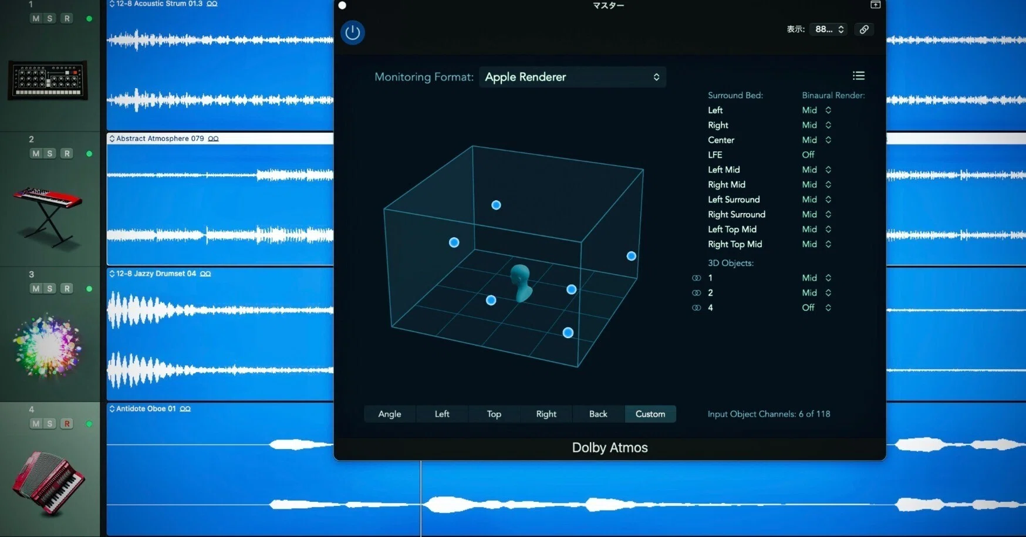Open the display size dropdown showing 88
The width and height of the screenshot is (1026, 537).
829,29
